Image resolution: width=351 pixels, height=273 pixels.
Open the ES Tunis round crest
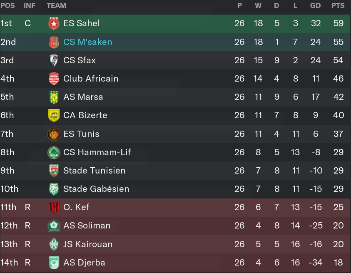point(54,134)
